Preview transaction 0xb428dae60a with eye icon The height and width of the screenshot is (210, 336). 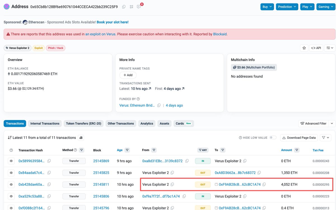click(11, 184)
